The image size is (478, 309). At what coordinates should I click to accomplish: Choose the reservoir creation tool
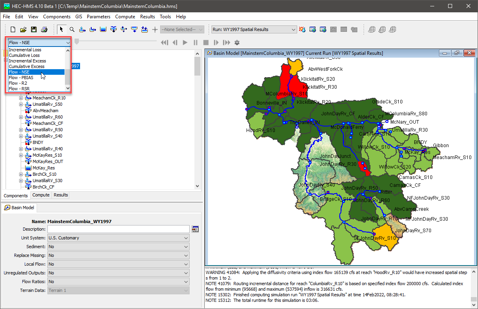103,29
